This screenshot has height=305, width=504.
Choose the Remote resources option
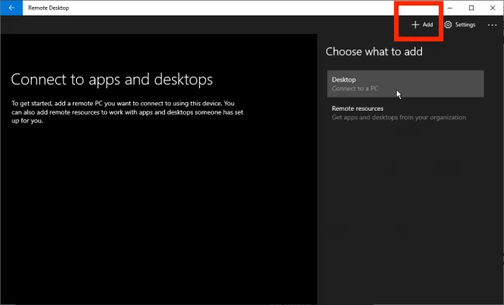click(x=406, y=113)
